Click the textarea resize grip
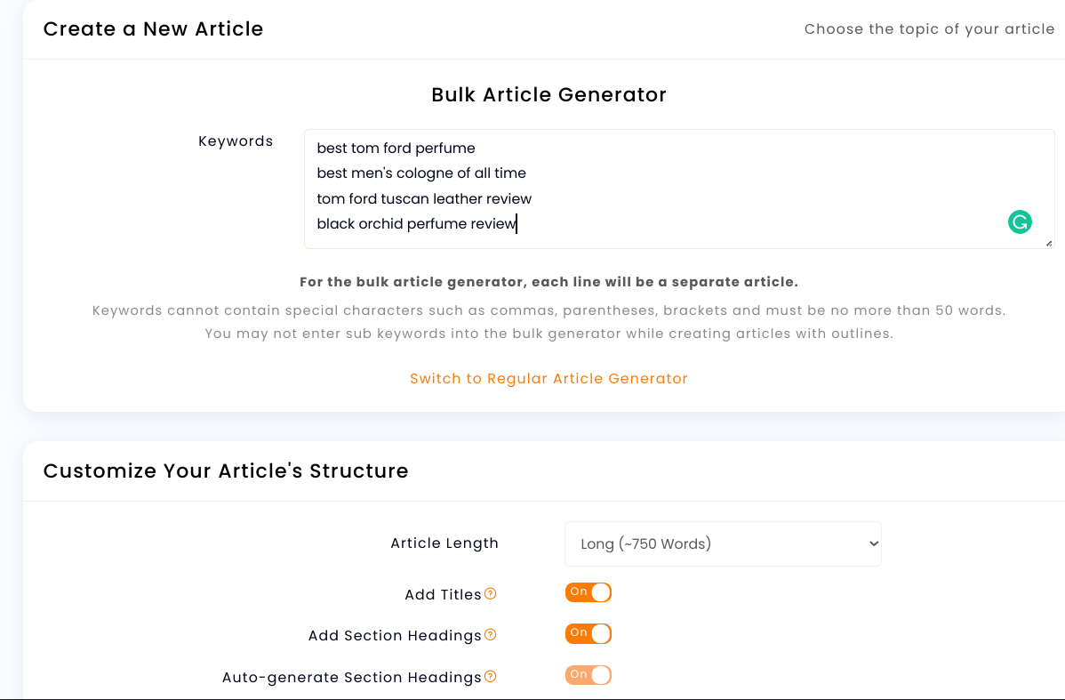1065x700 pixels. (1048, 242)
